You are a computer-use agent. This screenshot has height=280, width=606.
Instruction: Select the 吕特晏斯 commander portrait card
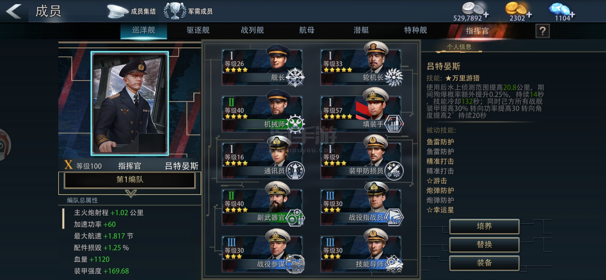(130, 103)
